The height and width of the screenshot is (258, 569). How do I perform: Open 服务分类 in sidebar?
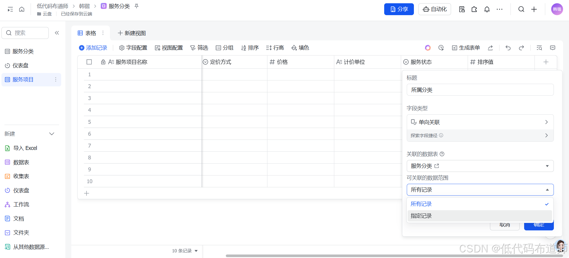point(31,51)
